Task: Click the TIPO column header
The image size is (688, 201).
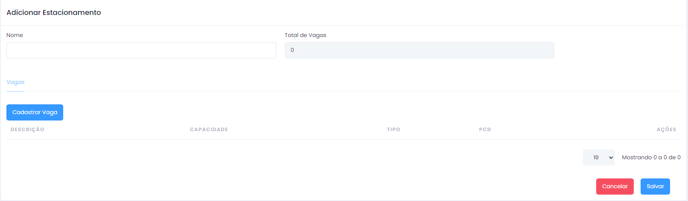Action: coord(393,129)
